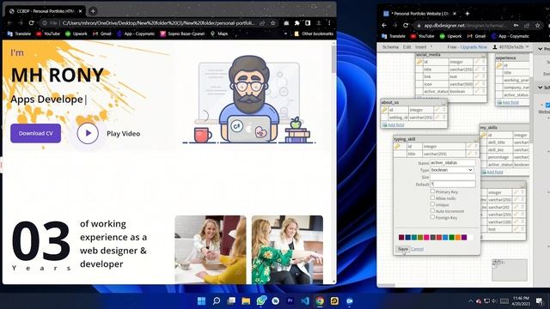Edit the title field pencil in typing_skill table
Image resolution: width=550 pixels, height=309 pixels.
[x=470, y=154]
